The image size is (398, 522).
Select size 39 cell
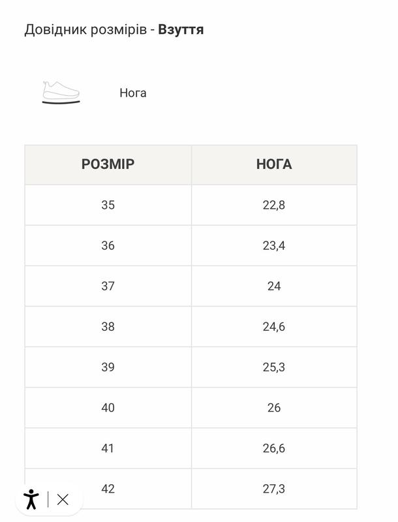(108, 367)
